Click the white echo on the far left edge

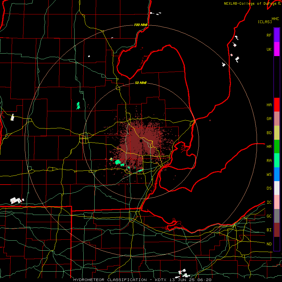tap(12, 118)
